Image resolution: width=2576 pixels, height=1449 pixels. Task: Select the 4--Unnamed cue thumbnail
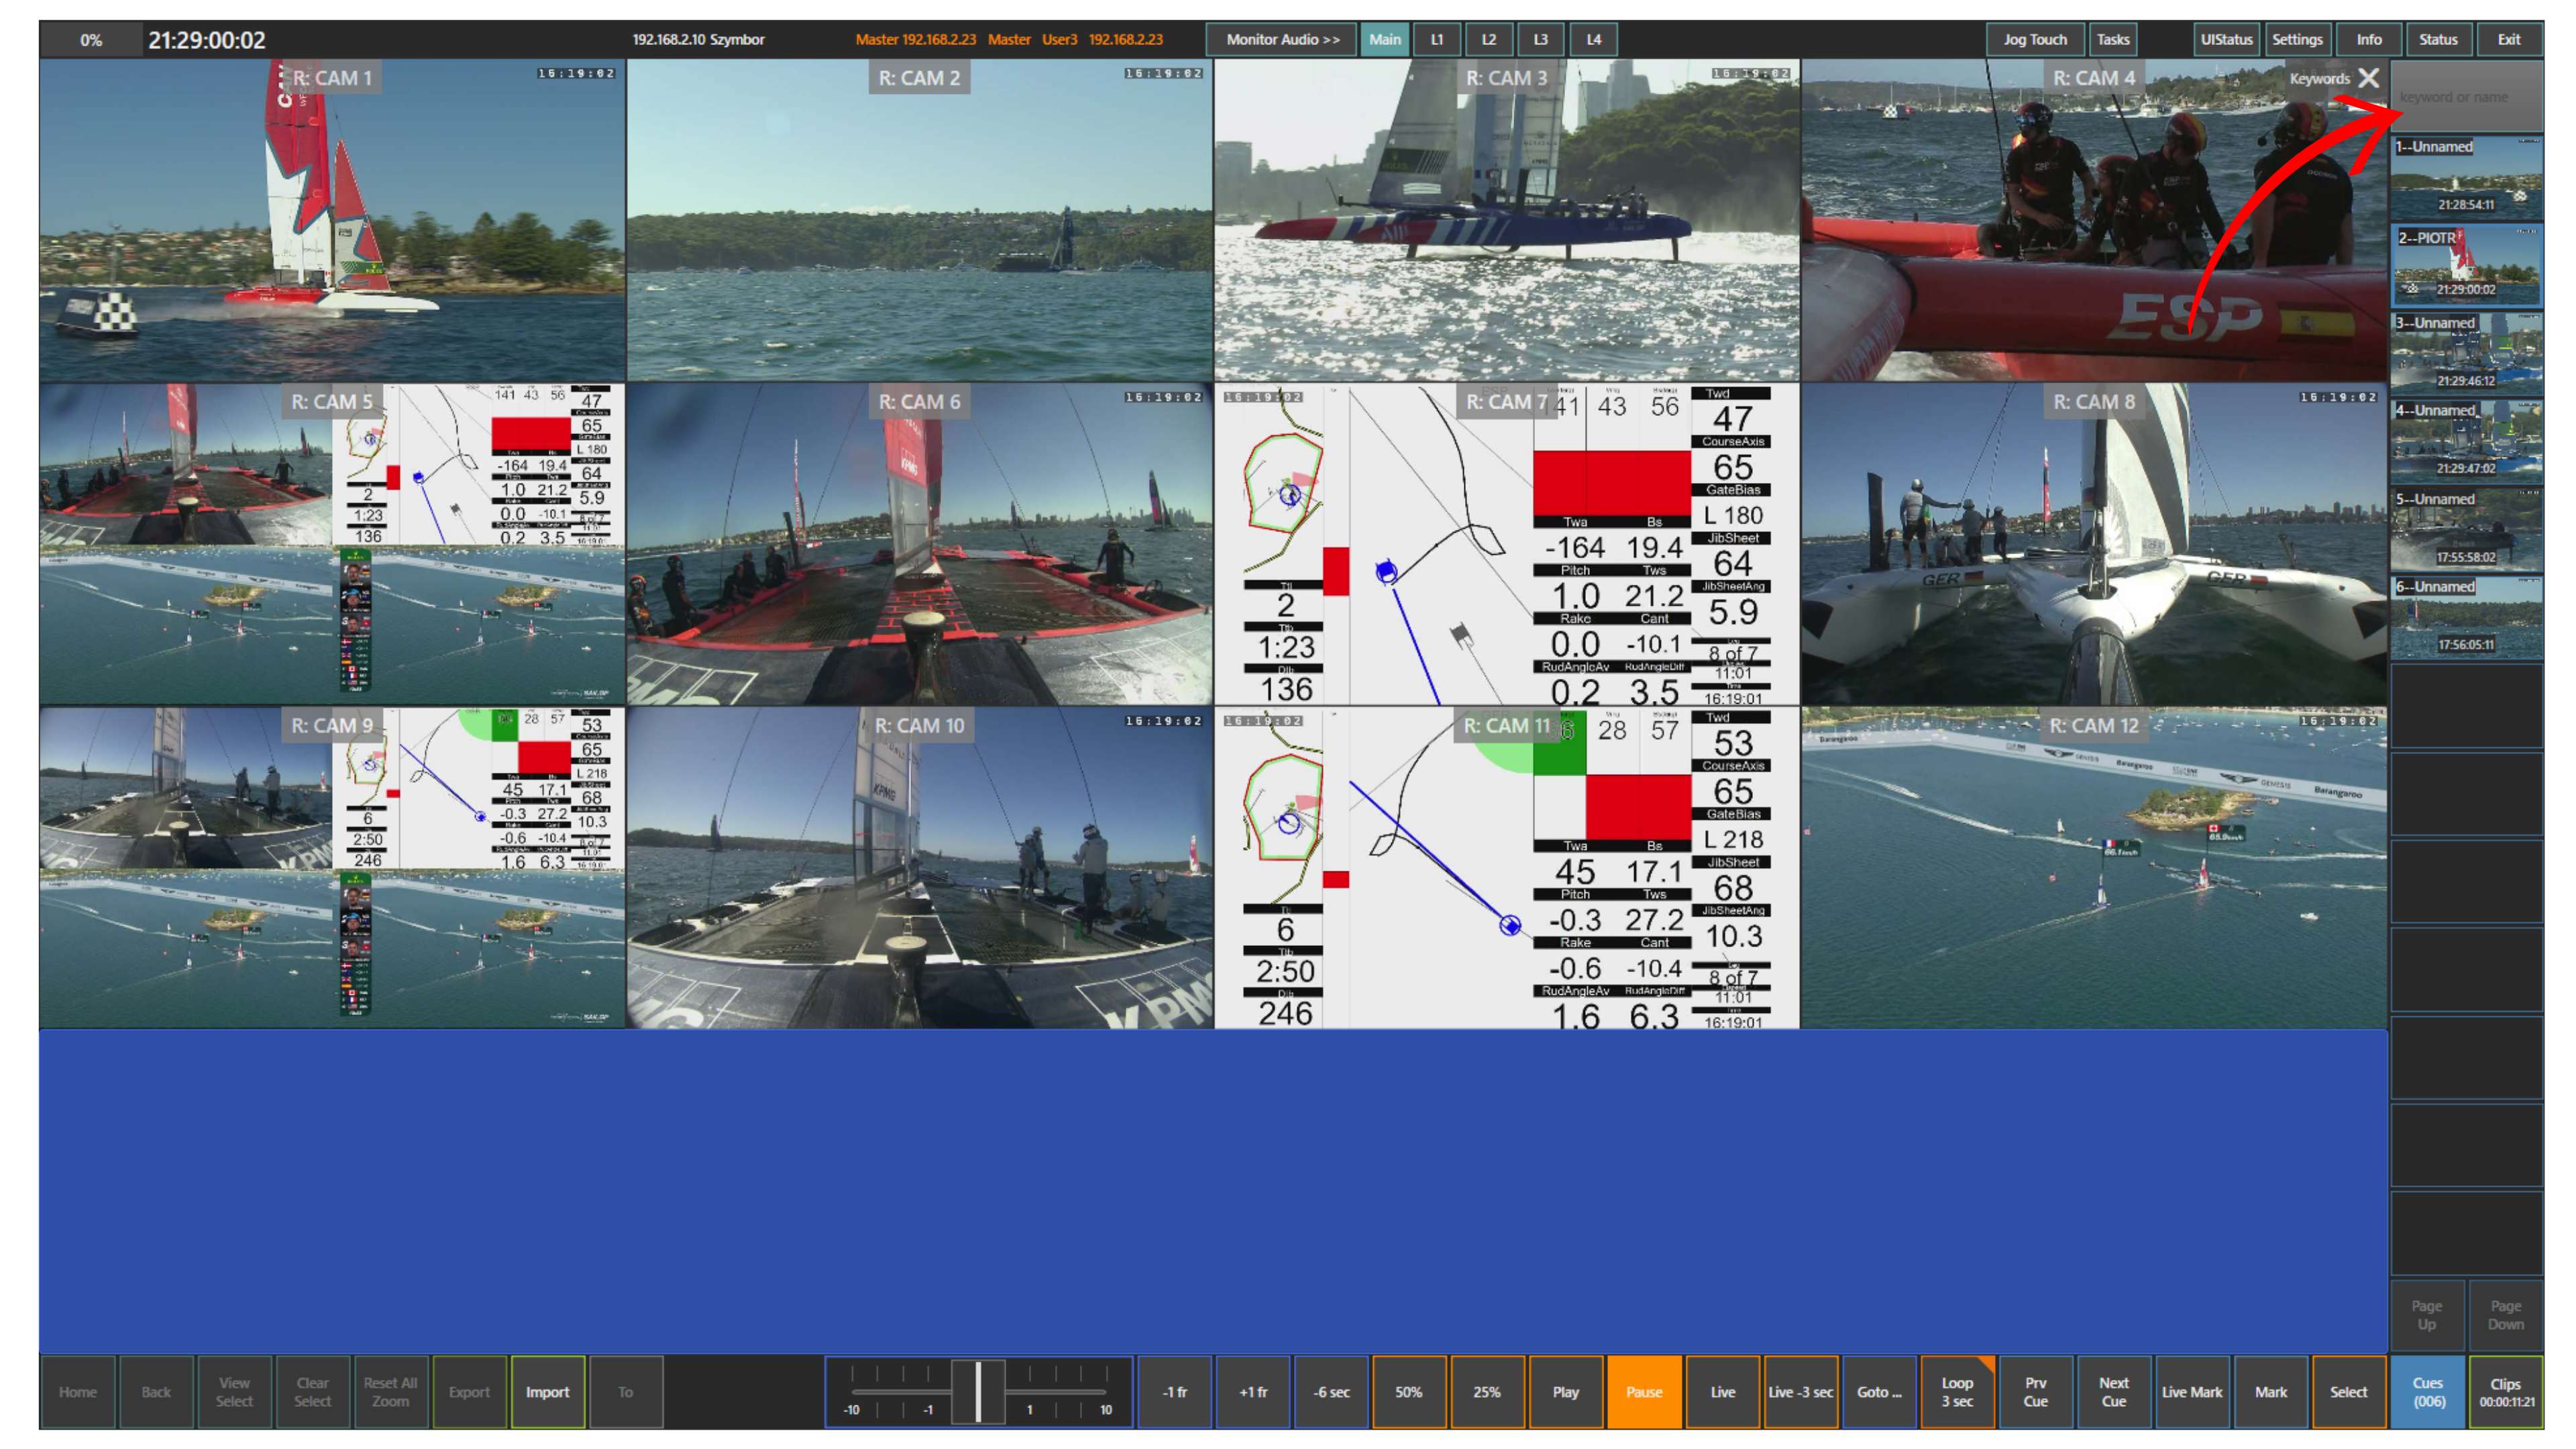2466,440
